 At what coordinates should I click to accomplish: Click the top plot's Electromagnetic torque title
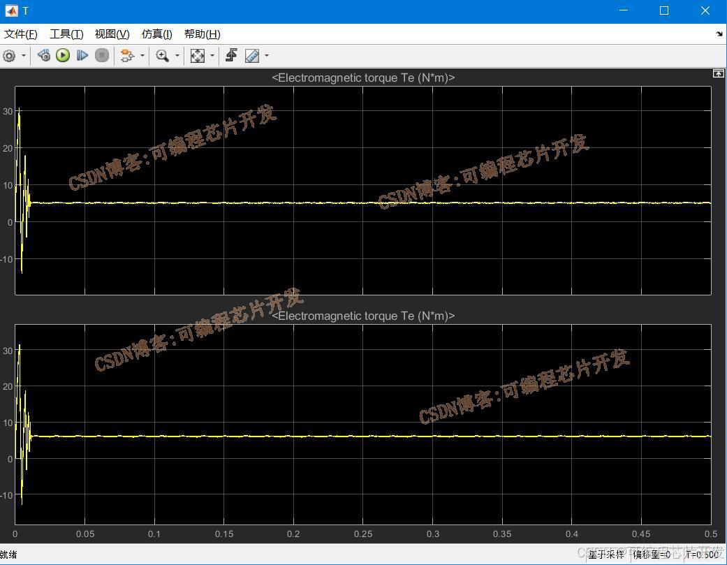(363, 78)
